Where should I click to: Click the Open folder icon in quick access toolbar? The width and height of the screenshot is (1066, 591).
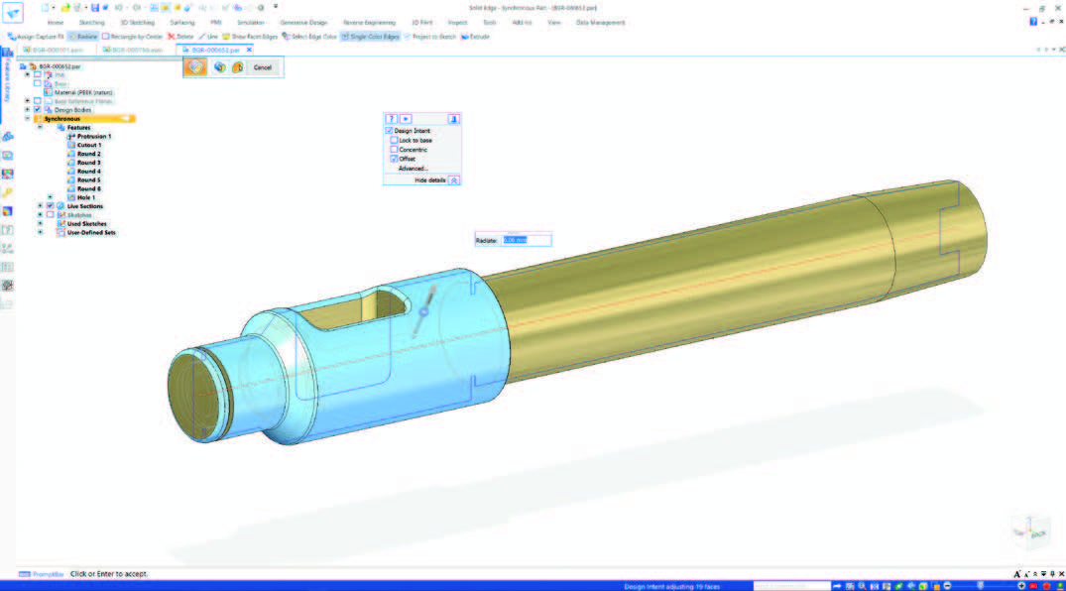coord(65,8)
